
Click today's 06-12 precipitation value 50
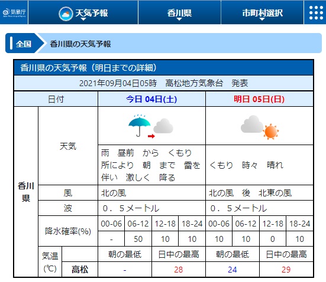[x=138, y=239]
